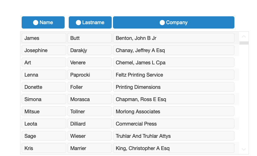Select the James name field

44,38
